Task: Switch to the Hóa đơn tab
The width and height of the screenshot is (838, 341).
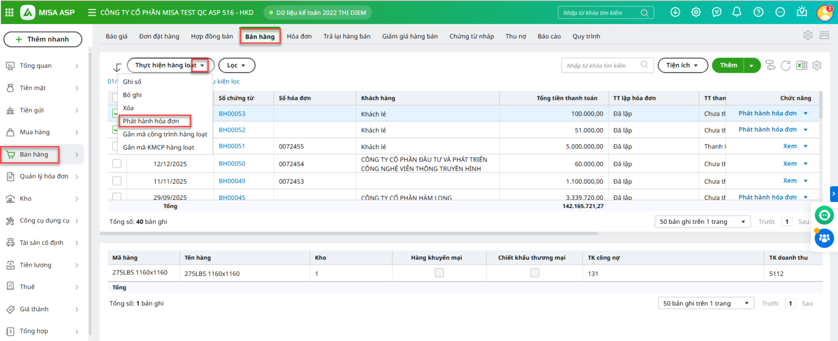Action: (299, 37)
